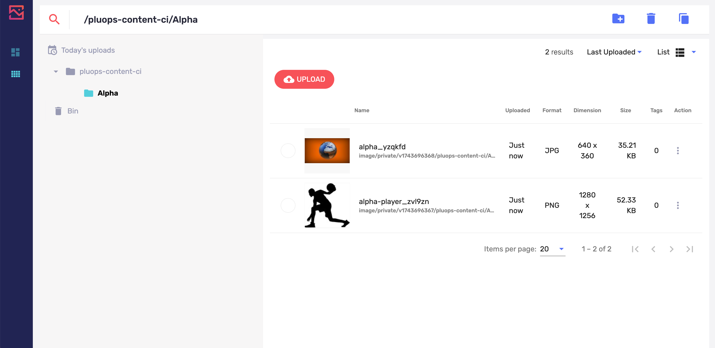Viewport: 715px width, 348px height.
Task: Go to the previous page of results
Action: pos(653,249)
